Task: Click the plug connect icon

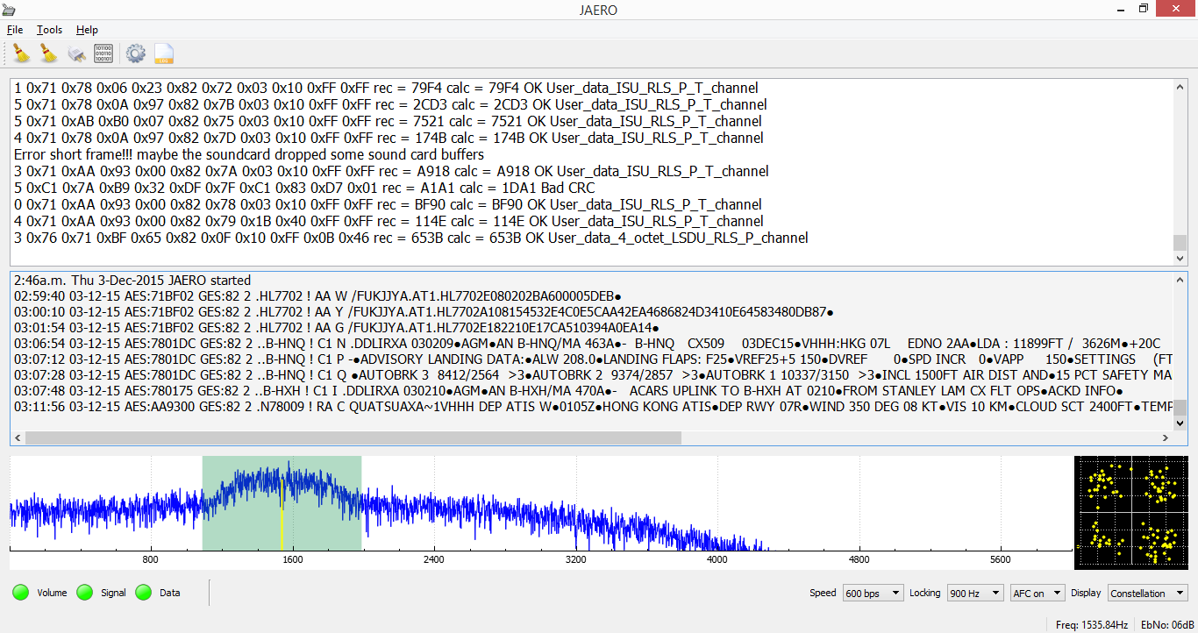Action: pyautogui.click(x=77, y=53)
